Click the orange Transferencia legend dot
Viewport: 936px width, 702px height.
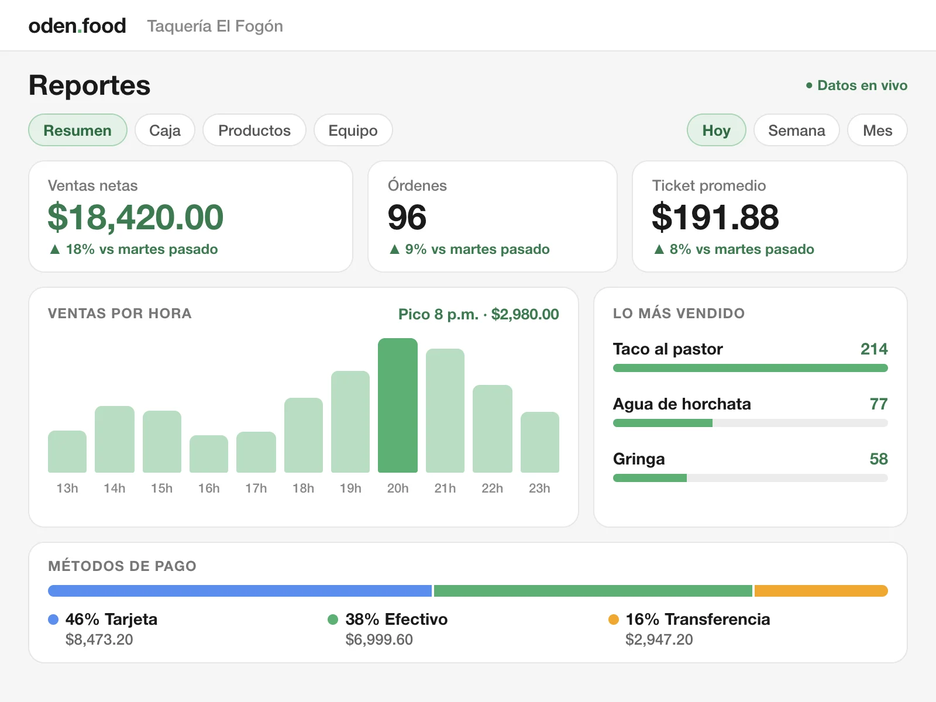(x=614, y=619)
